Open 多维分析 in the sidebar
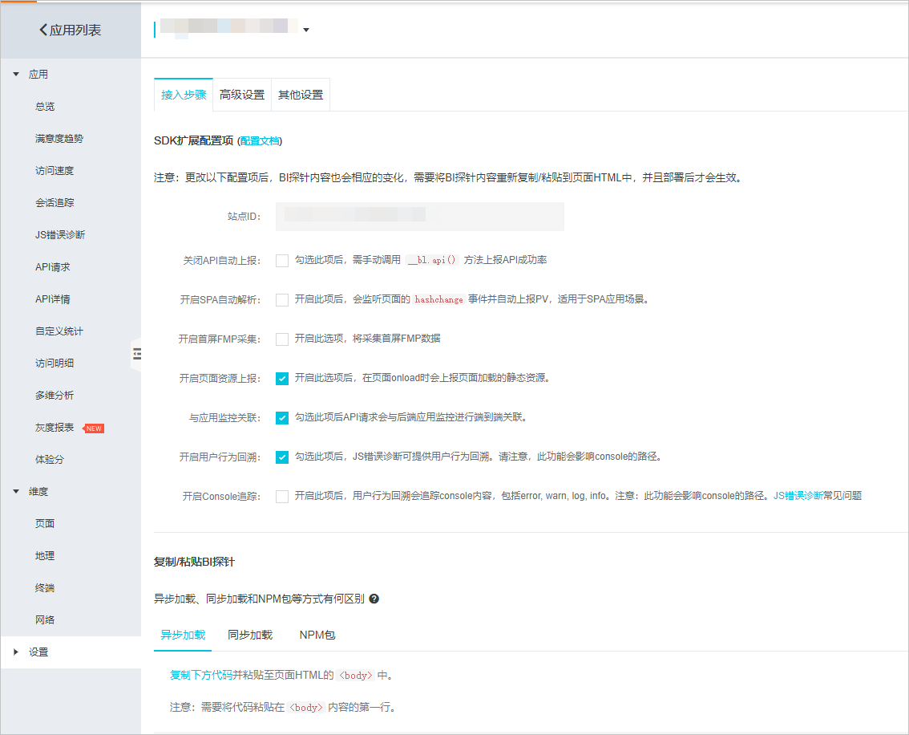Screen dimensions: 909x735 pos(55,395)
